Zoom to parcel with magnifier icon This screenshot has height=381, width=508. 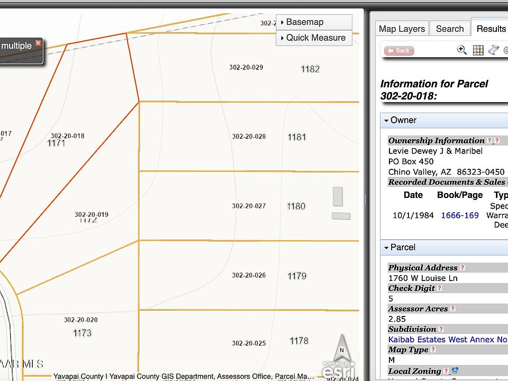(x=461, y=50)
